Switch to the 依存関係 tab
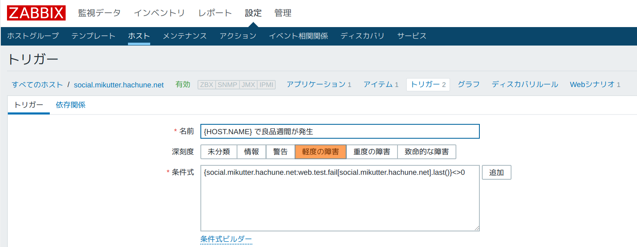Image resolution: width=637 pixels, height=247 pixels. (x=70, y=105)
